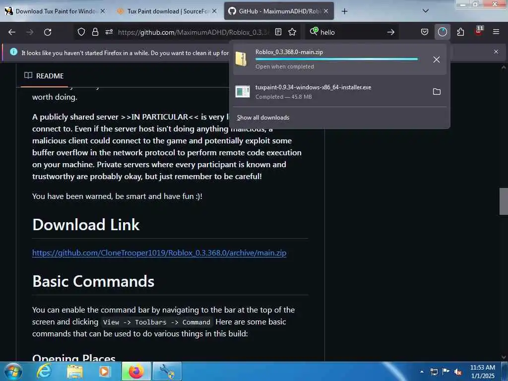This screenshot has height=381, width=508.
Task: Click the scrollbar up arrow
Action: (x=504, y=67)
